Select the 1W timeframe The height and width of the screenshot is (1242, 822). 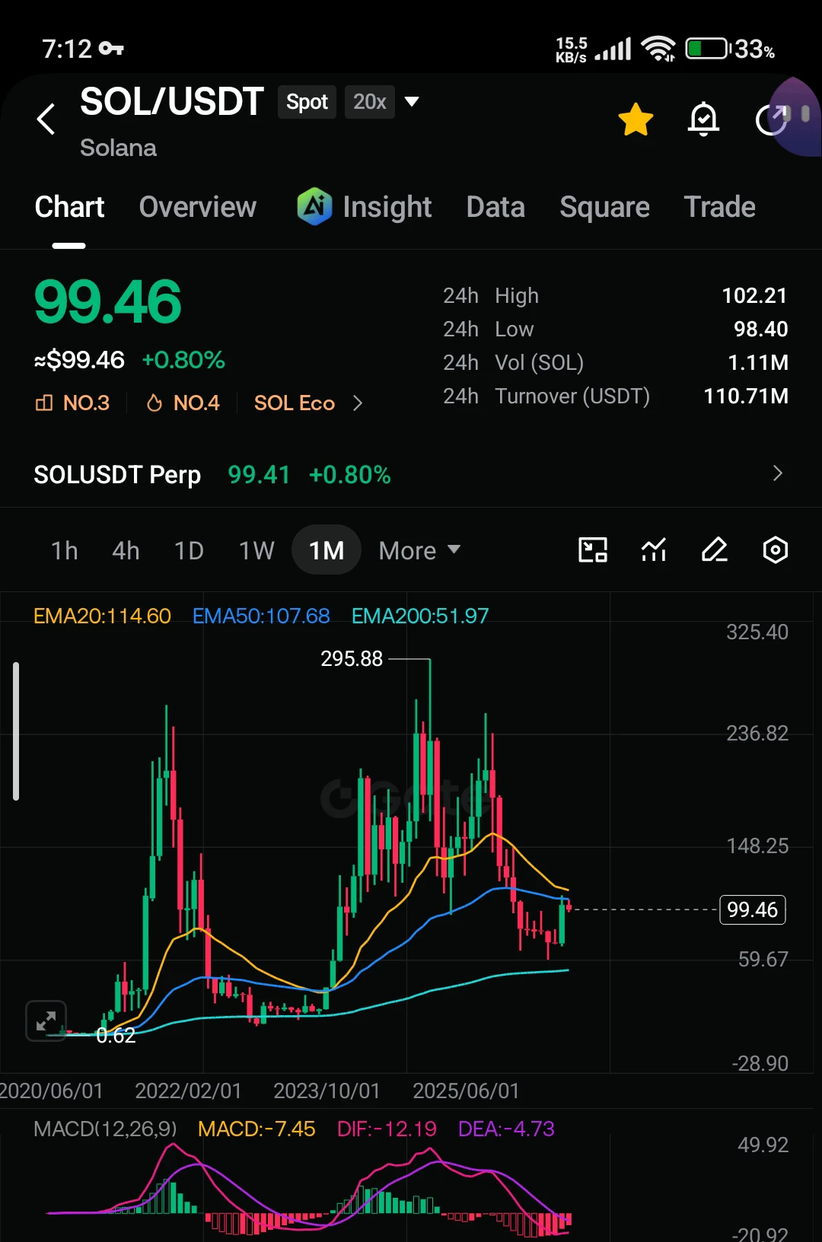coord(256,550)
